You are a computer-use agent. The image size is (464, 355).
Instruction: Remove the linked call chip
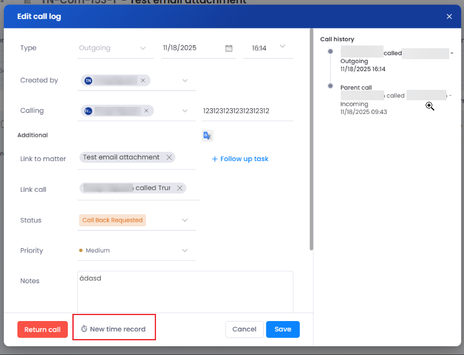coord(179,188)
